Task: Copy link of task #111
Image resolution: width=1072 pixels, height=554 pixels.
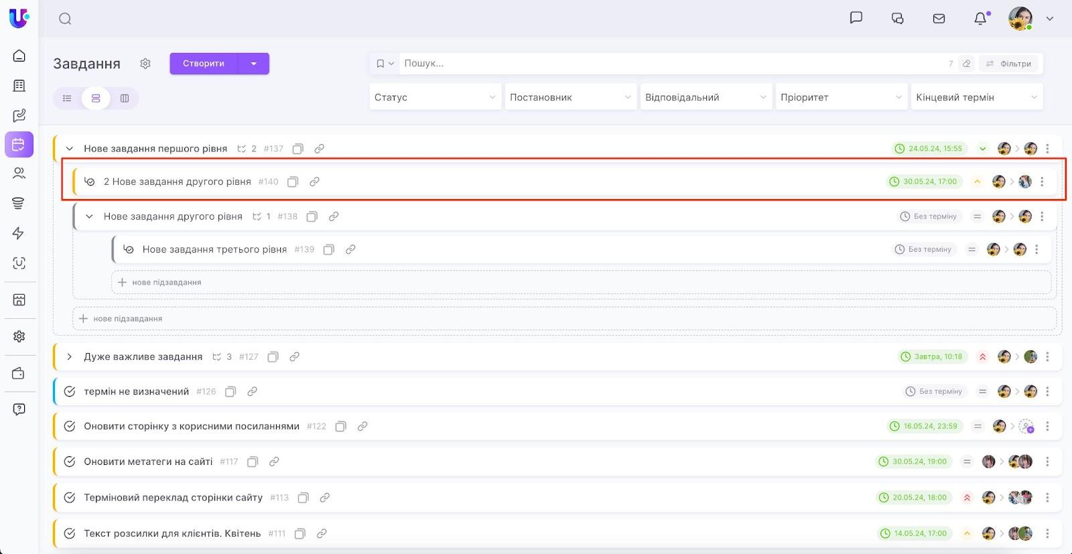Action: pos(322,534)
